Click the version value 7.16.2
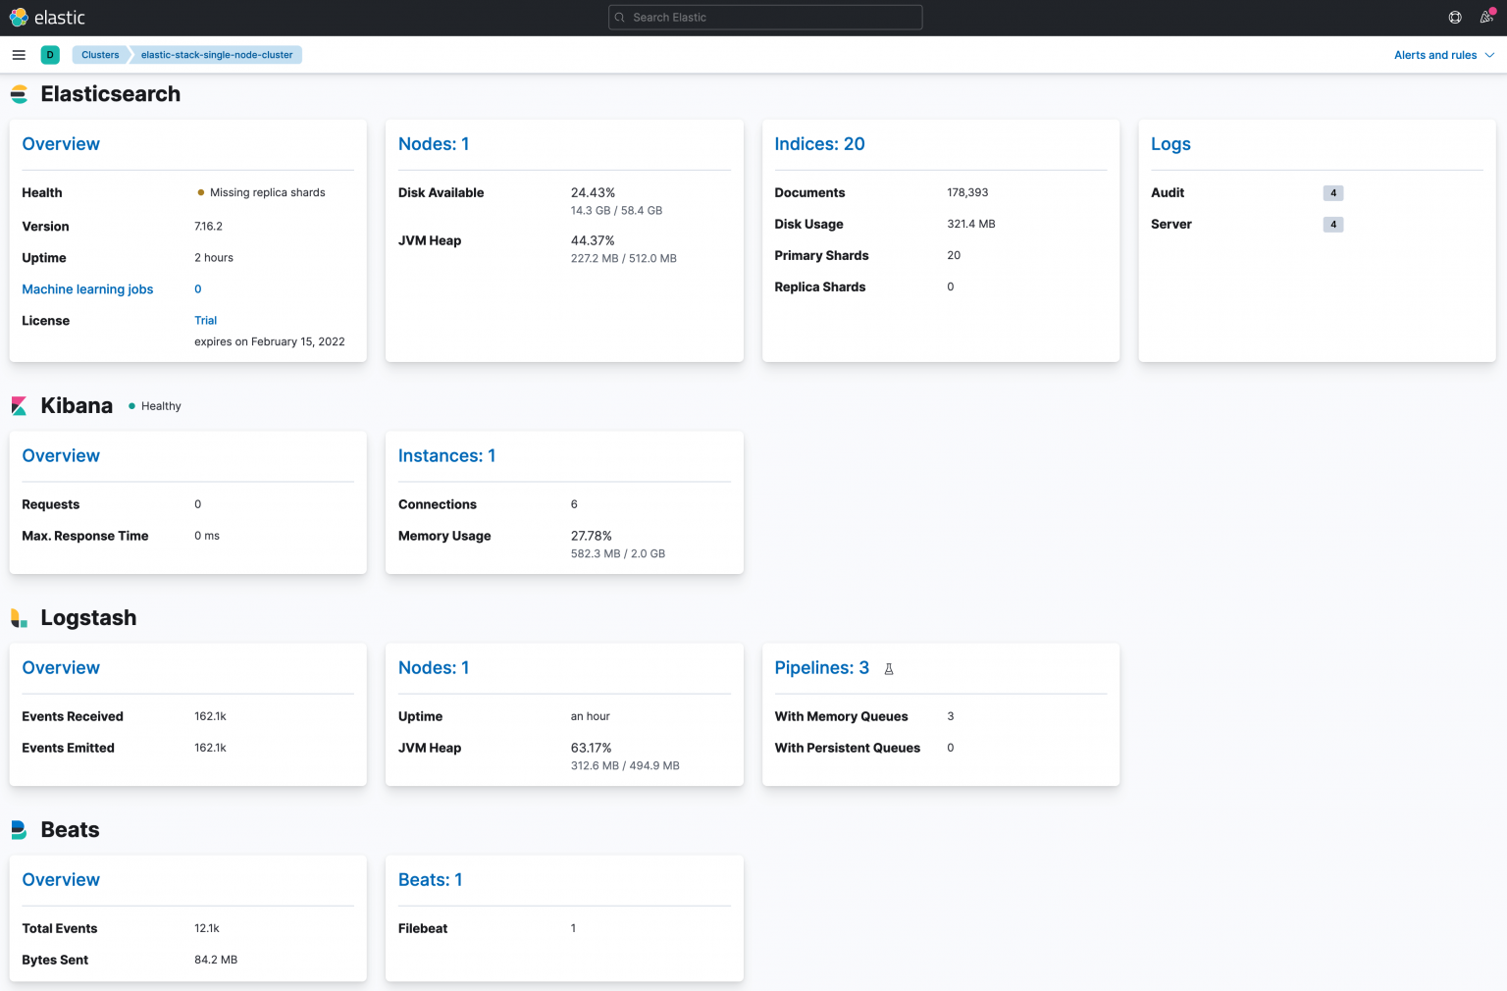The width and height of the screenshot is (1507, 991). [208, 227]
